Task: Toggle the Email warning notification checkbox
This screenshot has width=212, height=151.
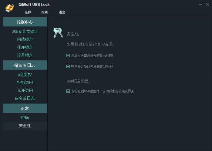Action: tap(68, 55)
